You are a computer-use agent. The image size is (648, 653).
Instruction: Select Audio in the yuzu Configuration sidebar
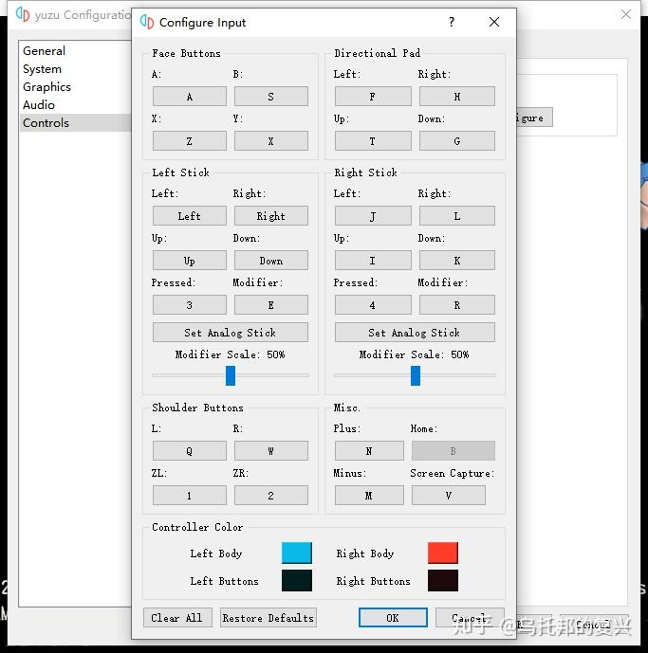pyautogui.click(x=75, y=104)
